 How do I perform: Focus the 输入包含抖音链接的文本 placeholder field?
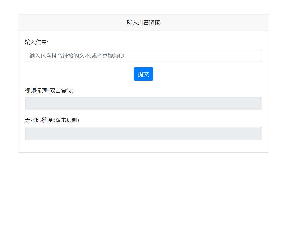143,55
